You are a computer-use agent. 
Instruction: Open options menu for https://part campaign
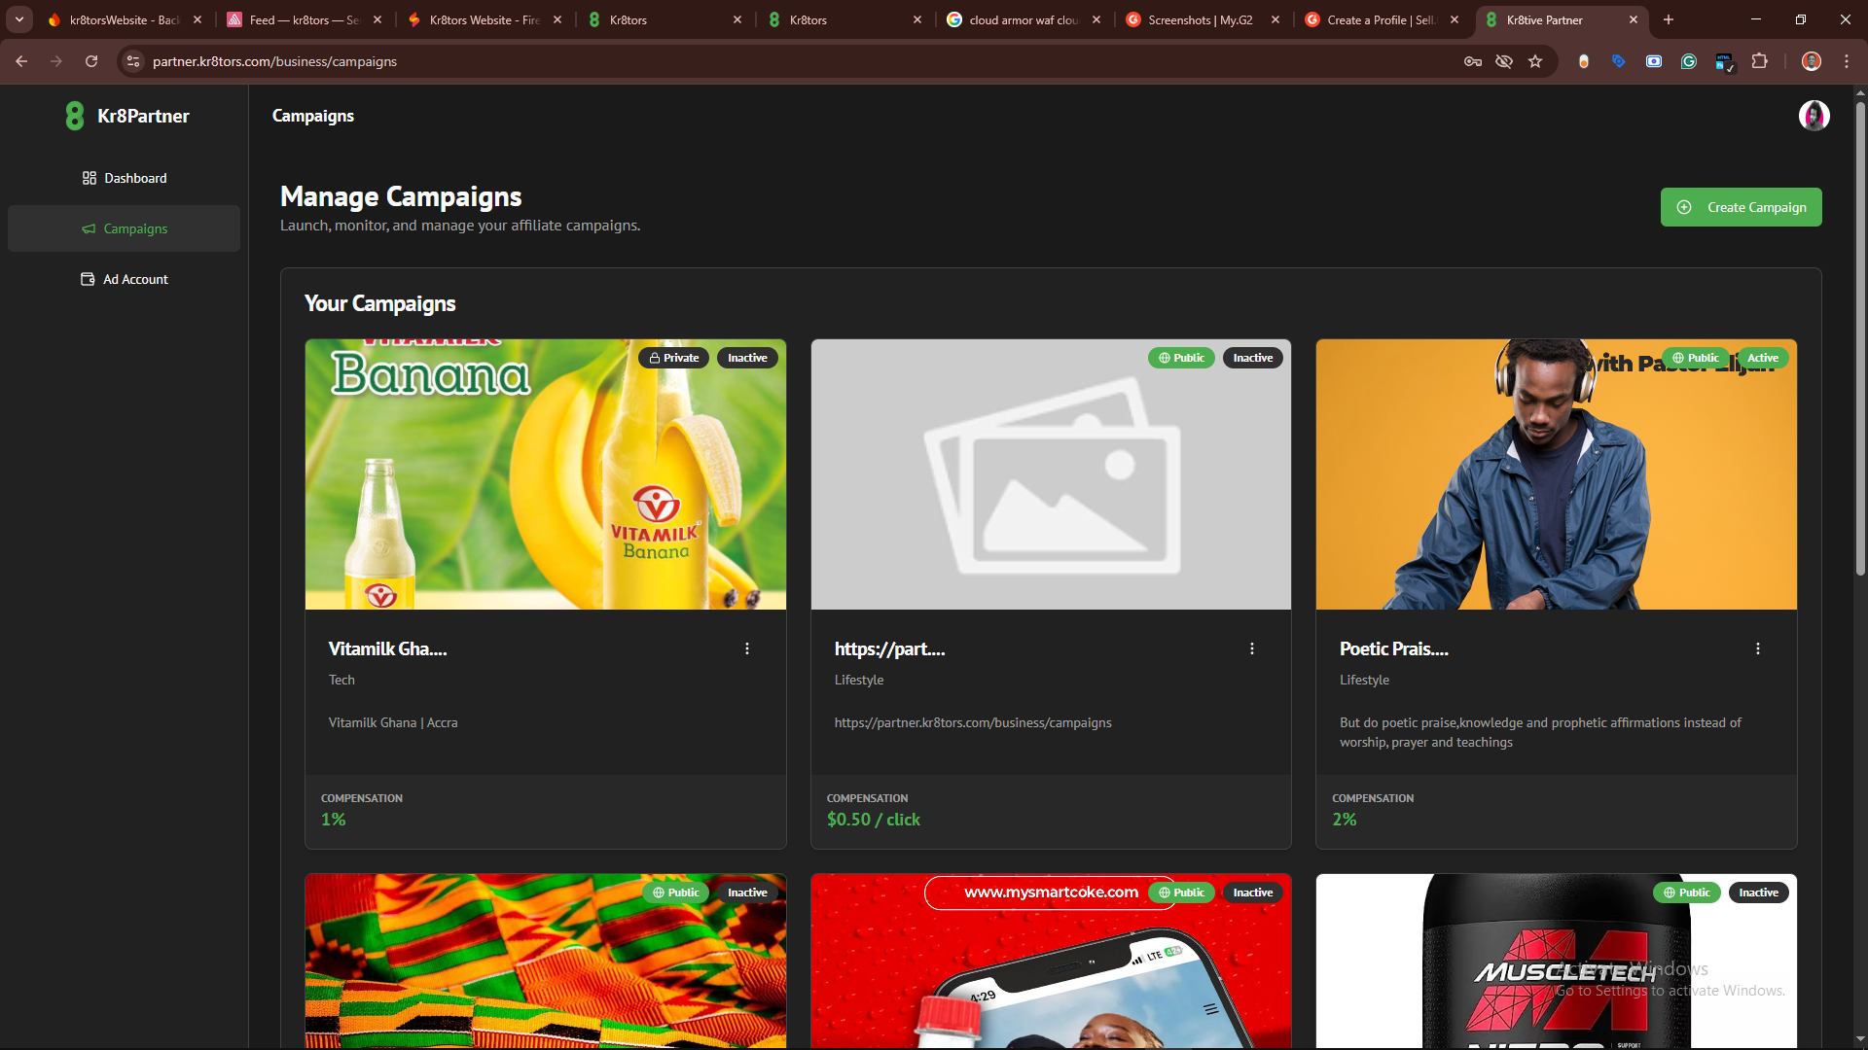click(1252, 648)
